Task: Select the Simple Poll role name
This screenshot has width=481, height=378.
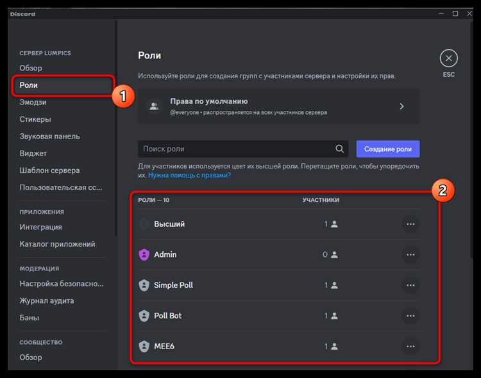Action: point(173,285)
